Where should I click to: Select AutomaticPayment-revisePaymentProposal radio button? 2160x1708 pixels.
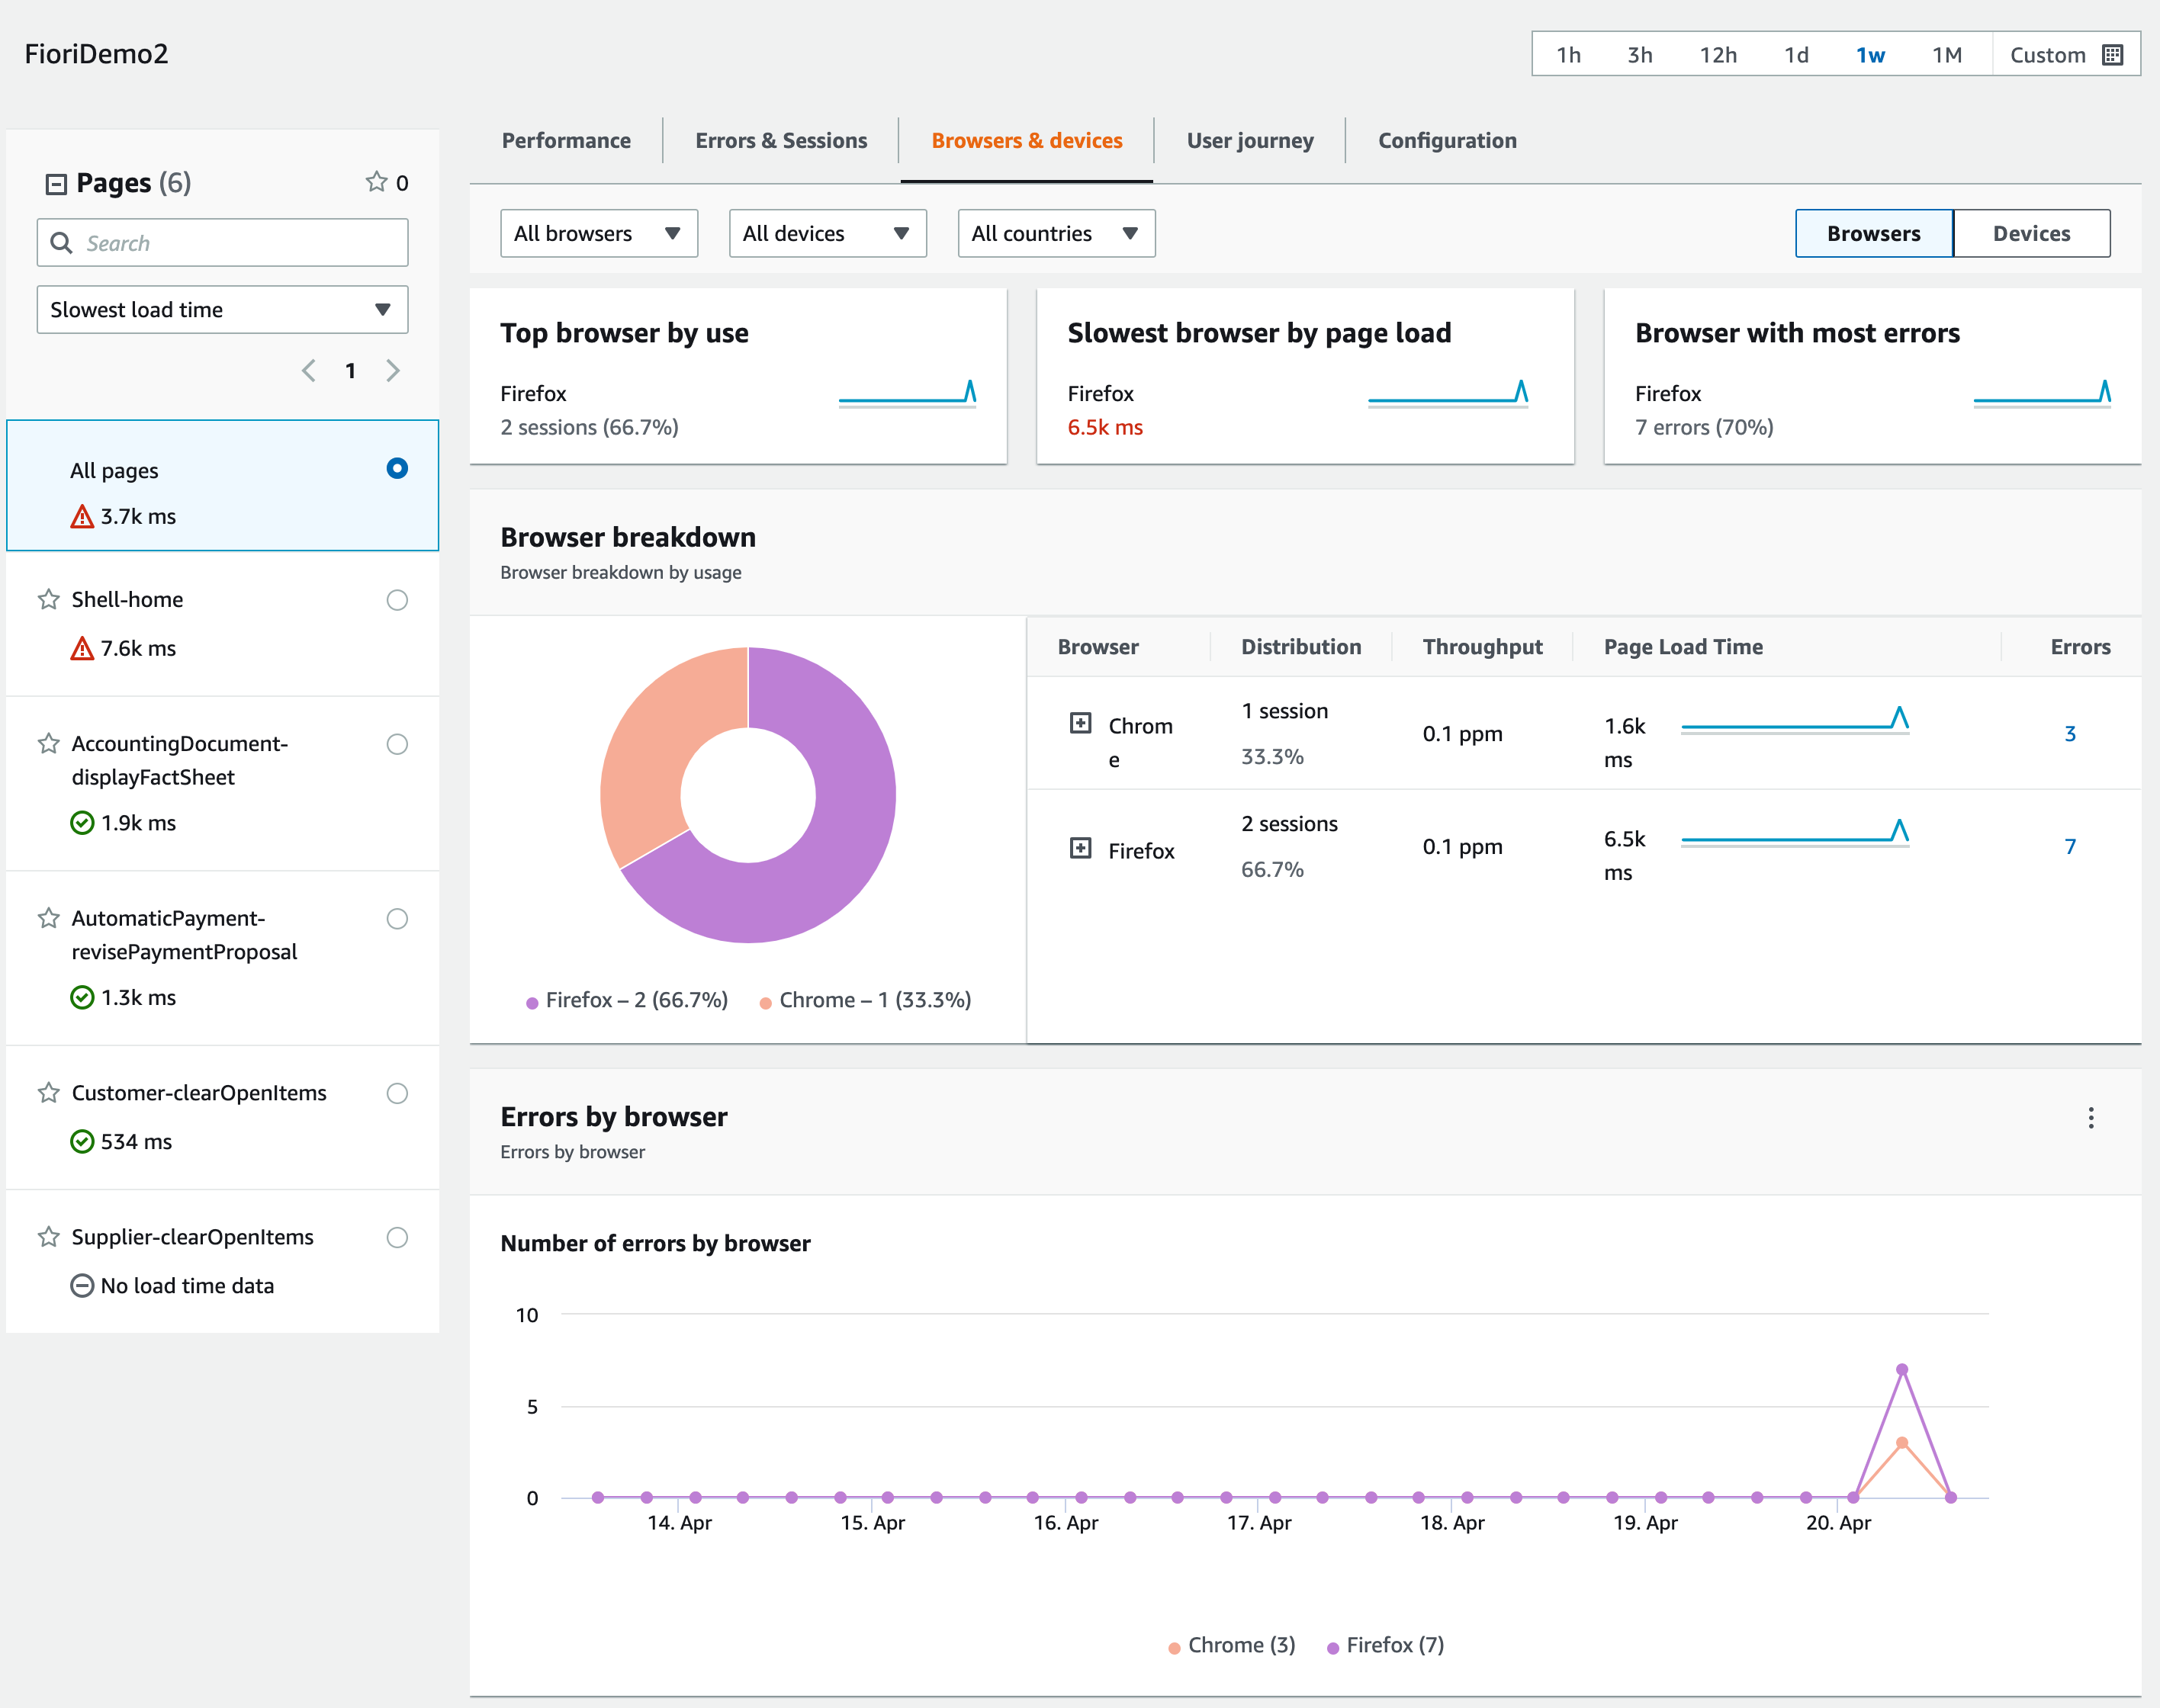[x=397, y=919]
